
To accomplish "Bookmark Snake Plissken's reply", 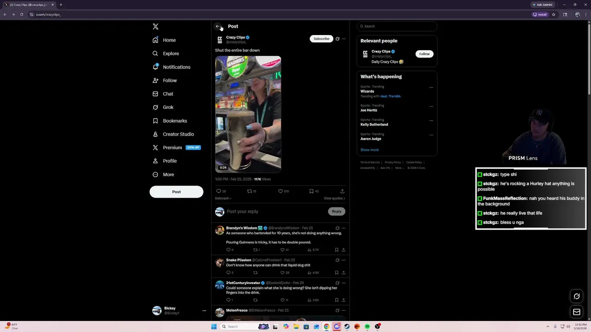I will point(337,273).
